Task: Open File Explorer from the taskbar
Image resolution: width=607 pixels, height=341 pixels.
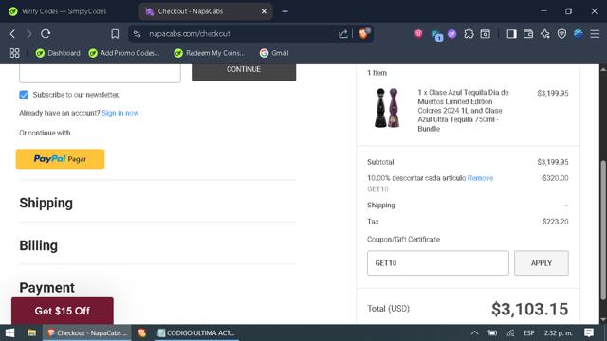Action: pos(31,332)
